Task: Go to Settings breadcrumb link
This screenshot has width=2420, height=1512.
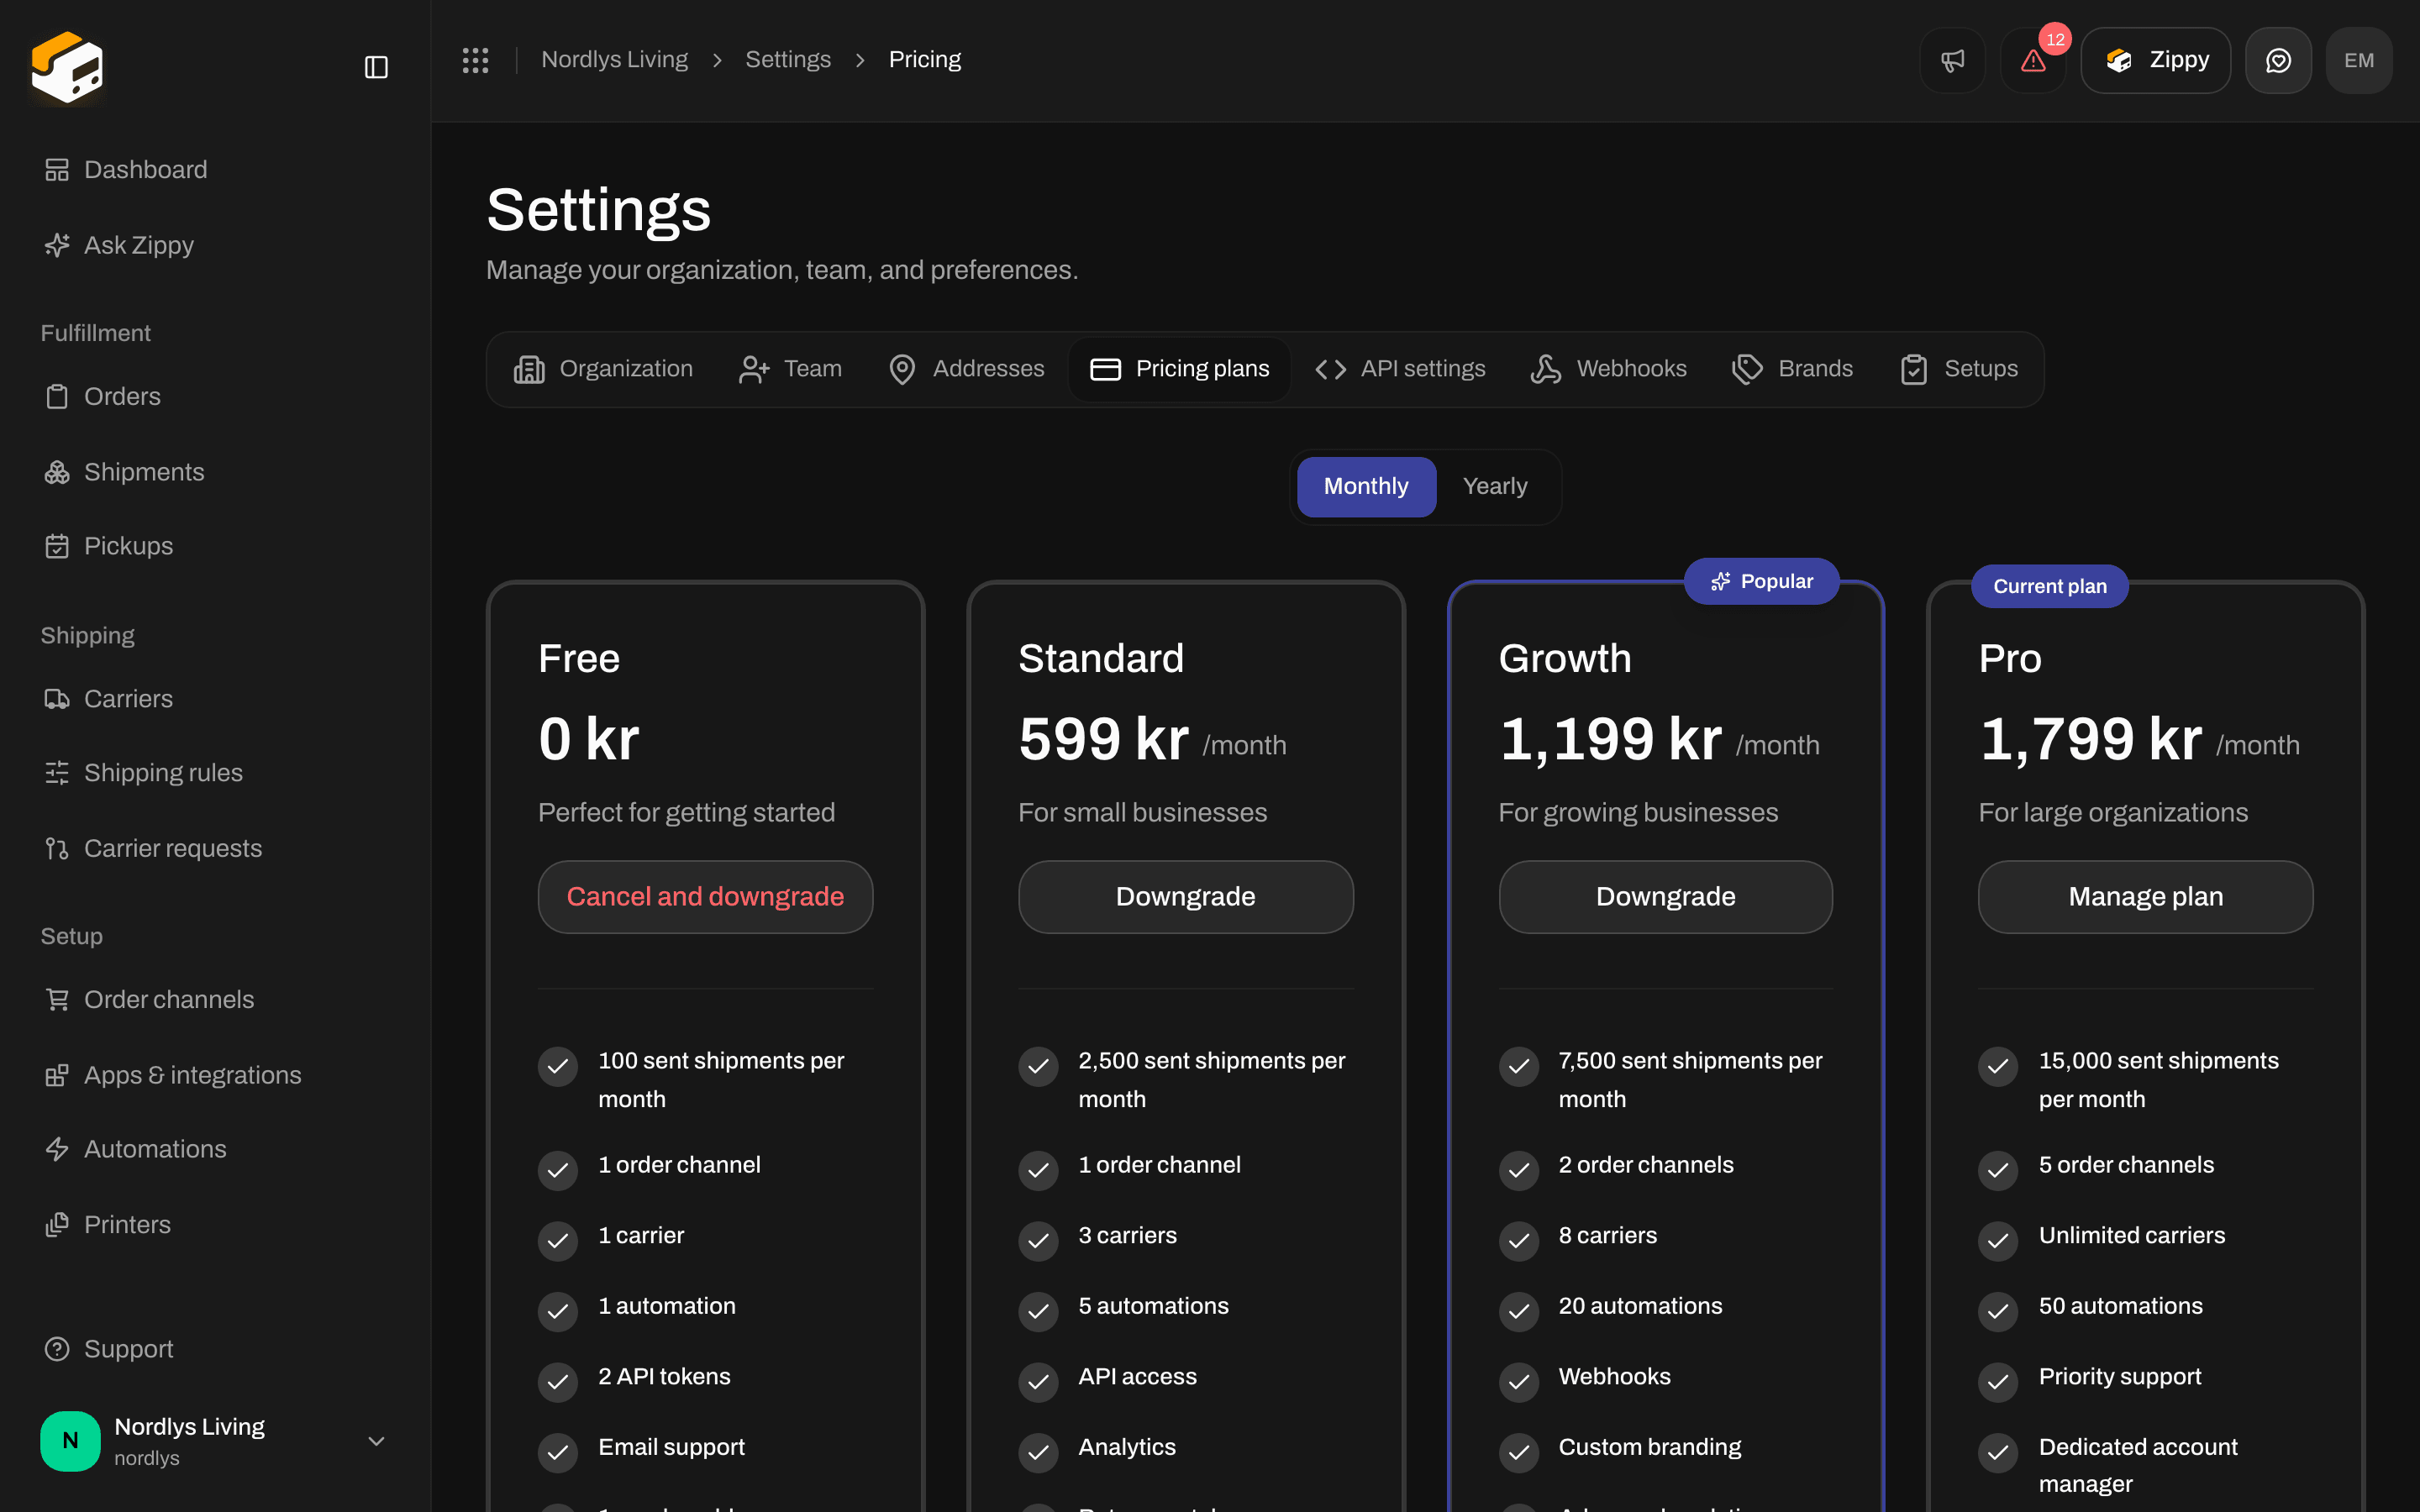Action: [787, 60]
